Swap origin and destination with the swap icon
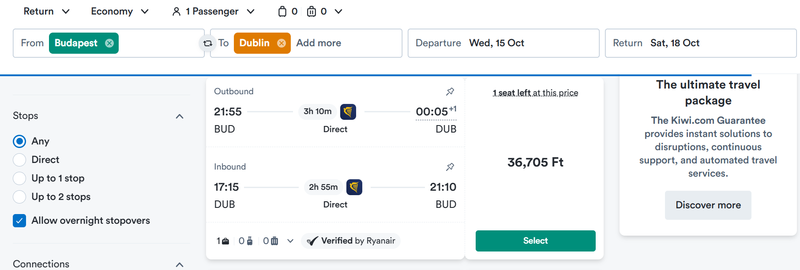The height and width of the screenshot is (270, 800). click(x=207, y=43)
